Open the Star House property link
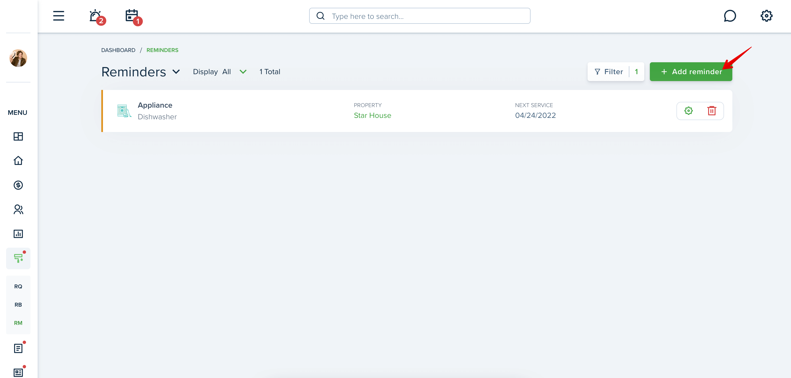 pos(372,115)
